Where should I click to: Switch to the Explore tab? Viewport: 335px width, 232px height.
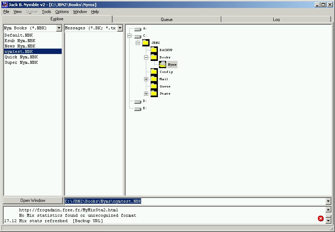coord(57,19)
